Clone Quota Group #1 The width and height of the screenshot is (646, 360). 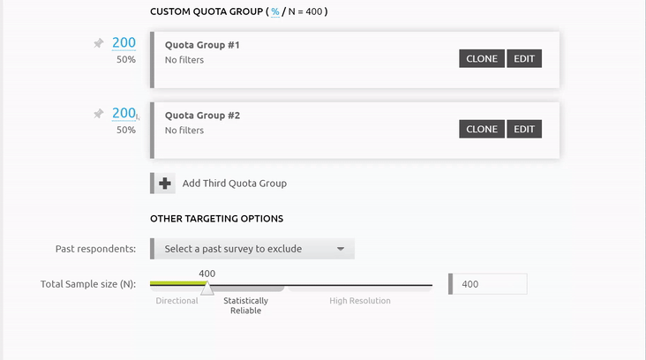click(482, 58)
